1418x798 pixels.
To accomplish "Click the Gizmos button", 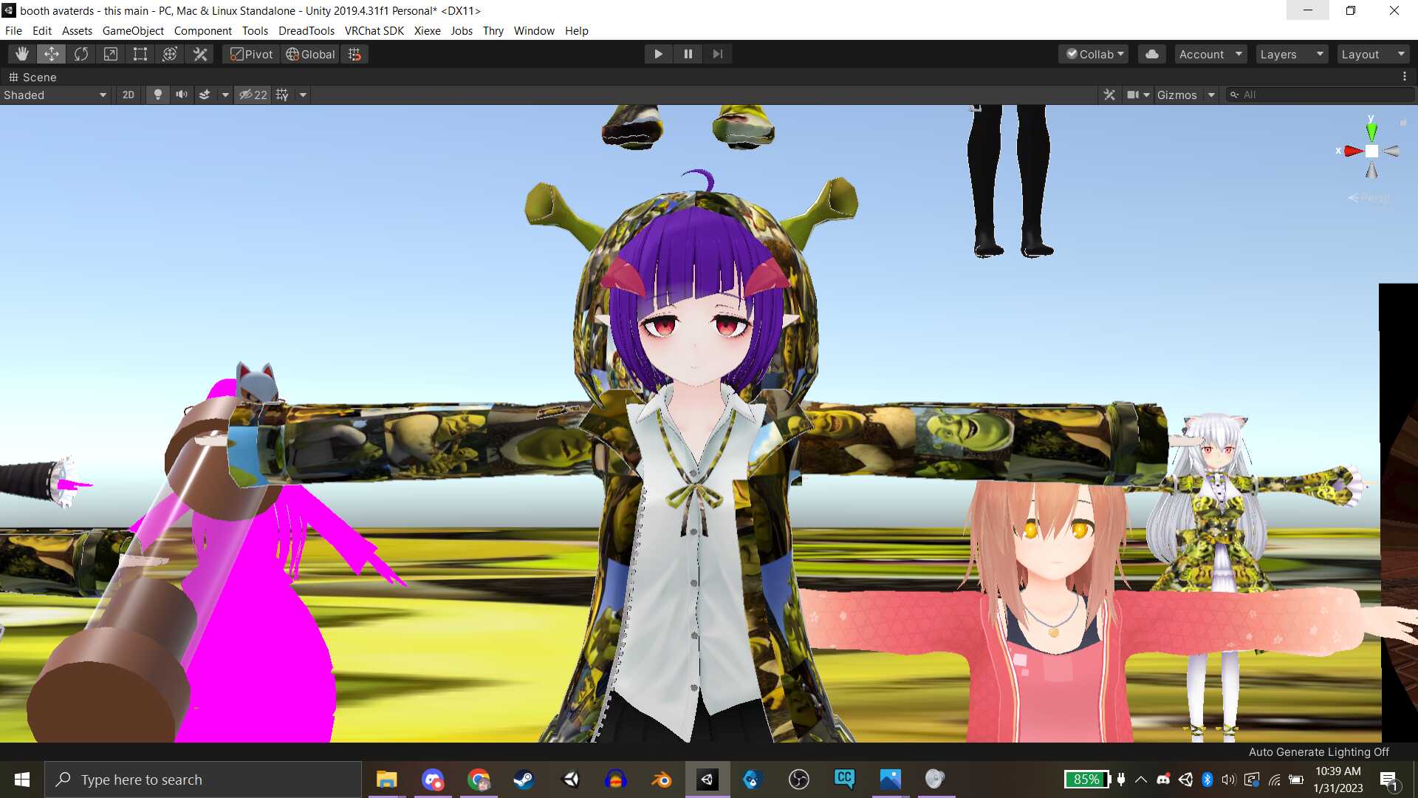I will coord(1176,95).
